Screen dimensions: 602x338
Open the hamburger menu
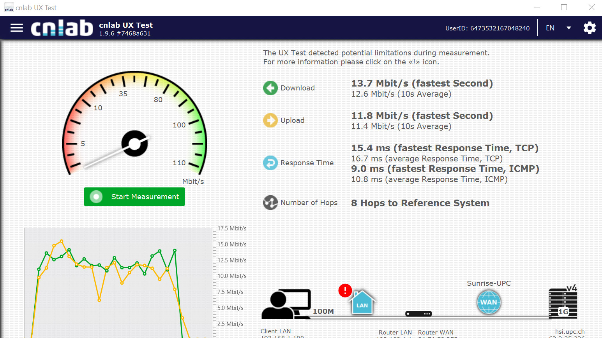click(x=17, y=28)
